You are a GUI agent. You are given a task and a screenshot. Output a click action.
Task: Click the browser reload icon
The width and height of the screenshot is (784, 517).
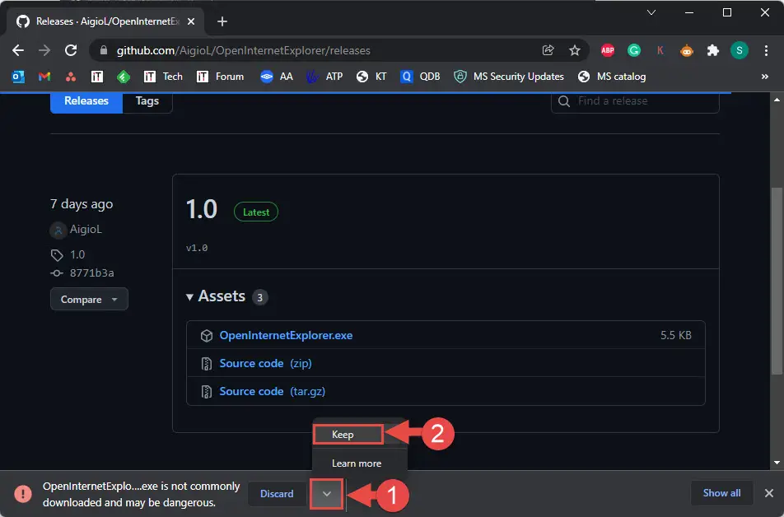(71, 50)
